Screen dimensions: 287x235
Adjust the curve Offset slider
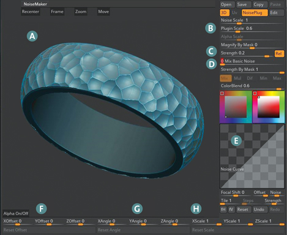(x=260, y=193)
